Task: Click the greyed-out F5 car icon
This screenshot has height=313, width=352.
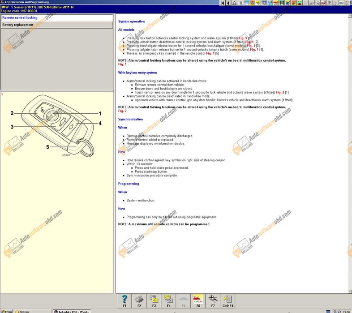Action: (183, 301)
